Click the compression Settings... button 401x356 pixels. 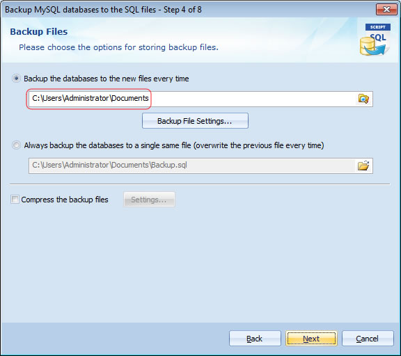pos(149,200)
